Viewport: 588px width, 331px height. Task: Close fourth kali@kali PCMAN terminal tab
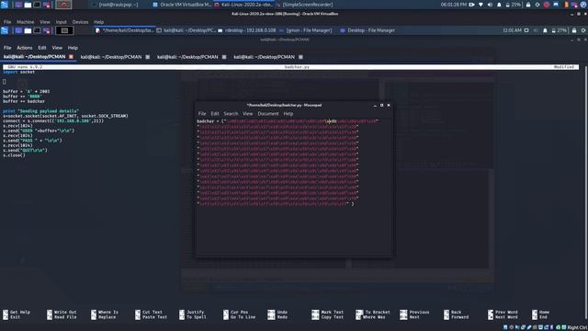[x=300, y=57]
